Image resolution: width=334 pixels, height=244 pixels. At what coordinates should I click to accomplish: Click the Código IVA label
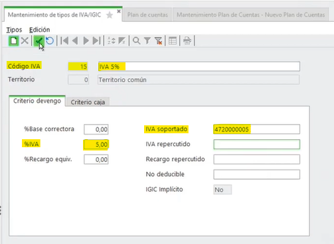point(24,66)
